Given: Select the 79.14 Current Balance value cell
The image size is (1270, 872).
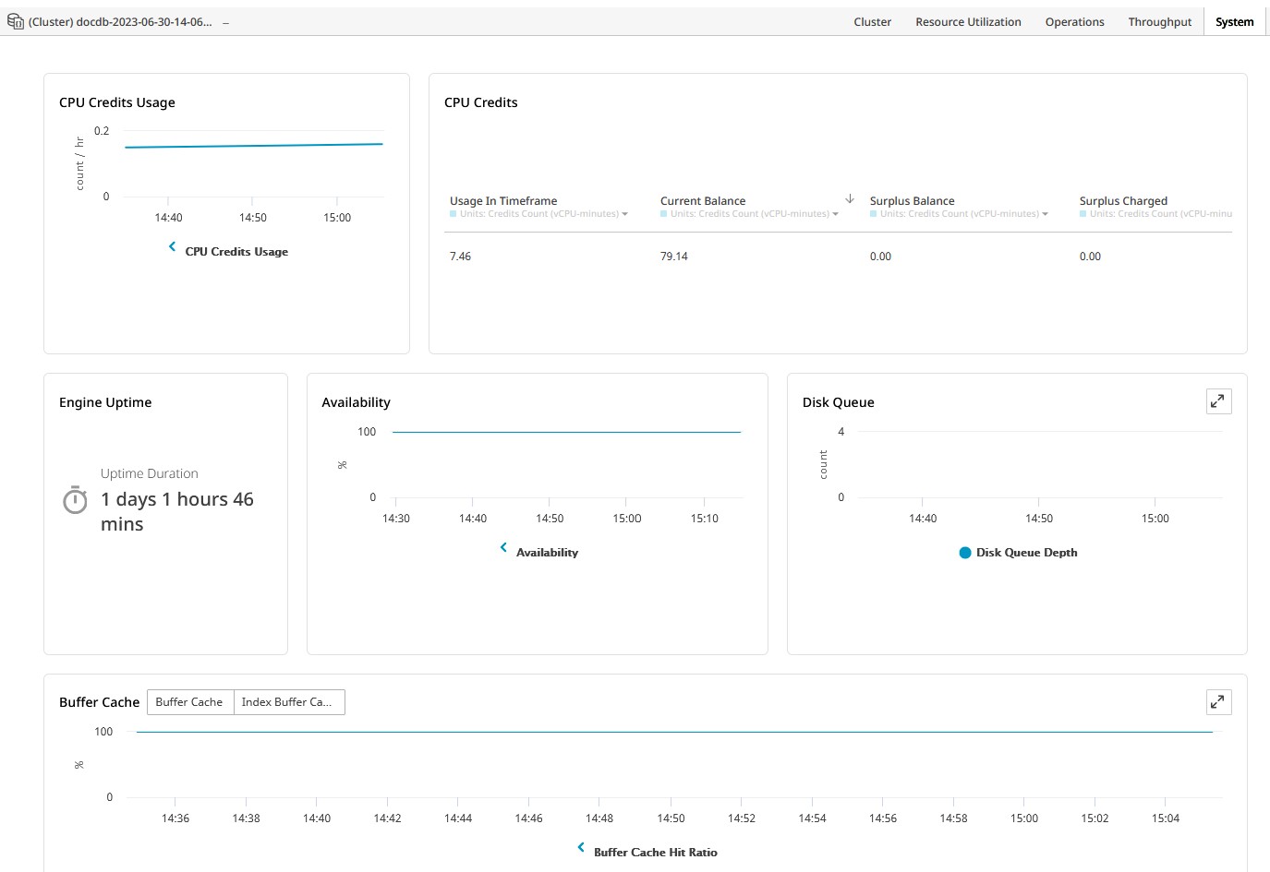Looking at the screenshot, I should click(x=674, y=257).
